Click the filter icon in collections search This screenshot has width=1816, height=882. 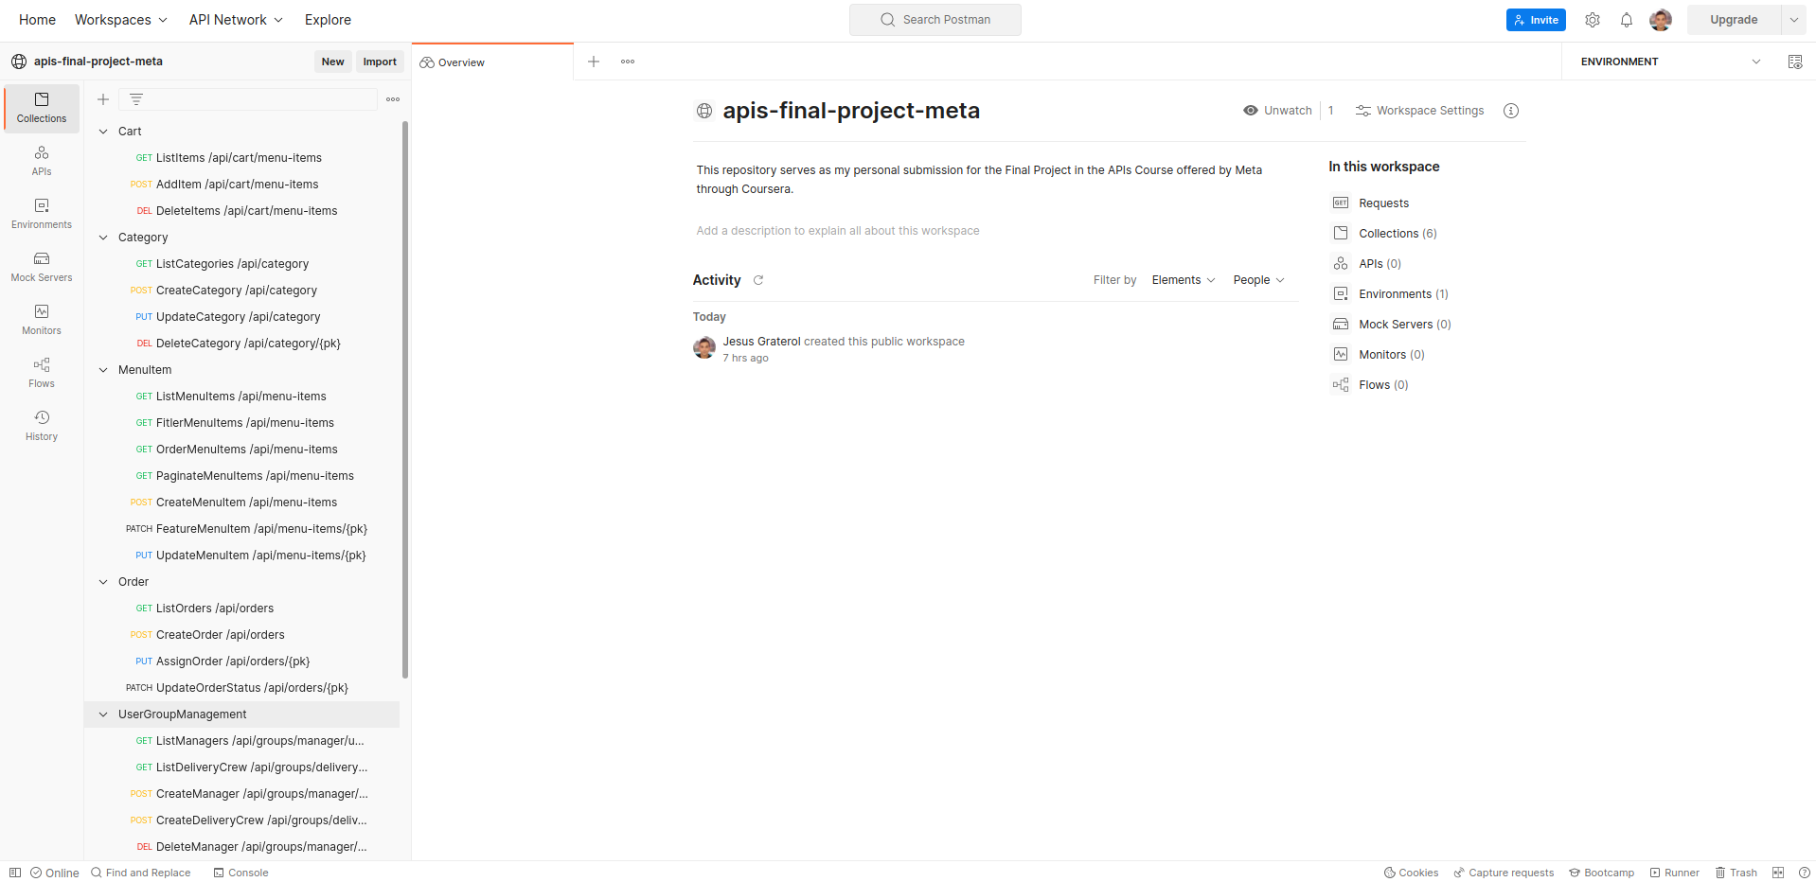[x=136, y=99]
